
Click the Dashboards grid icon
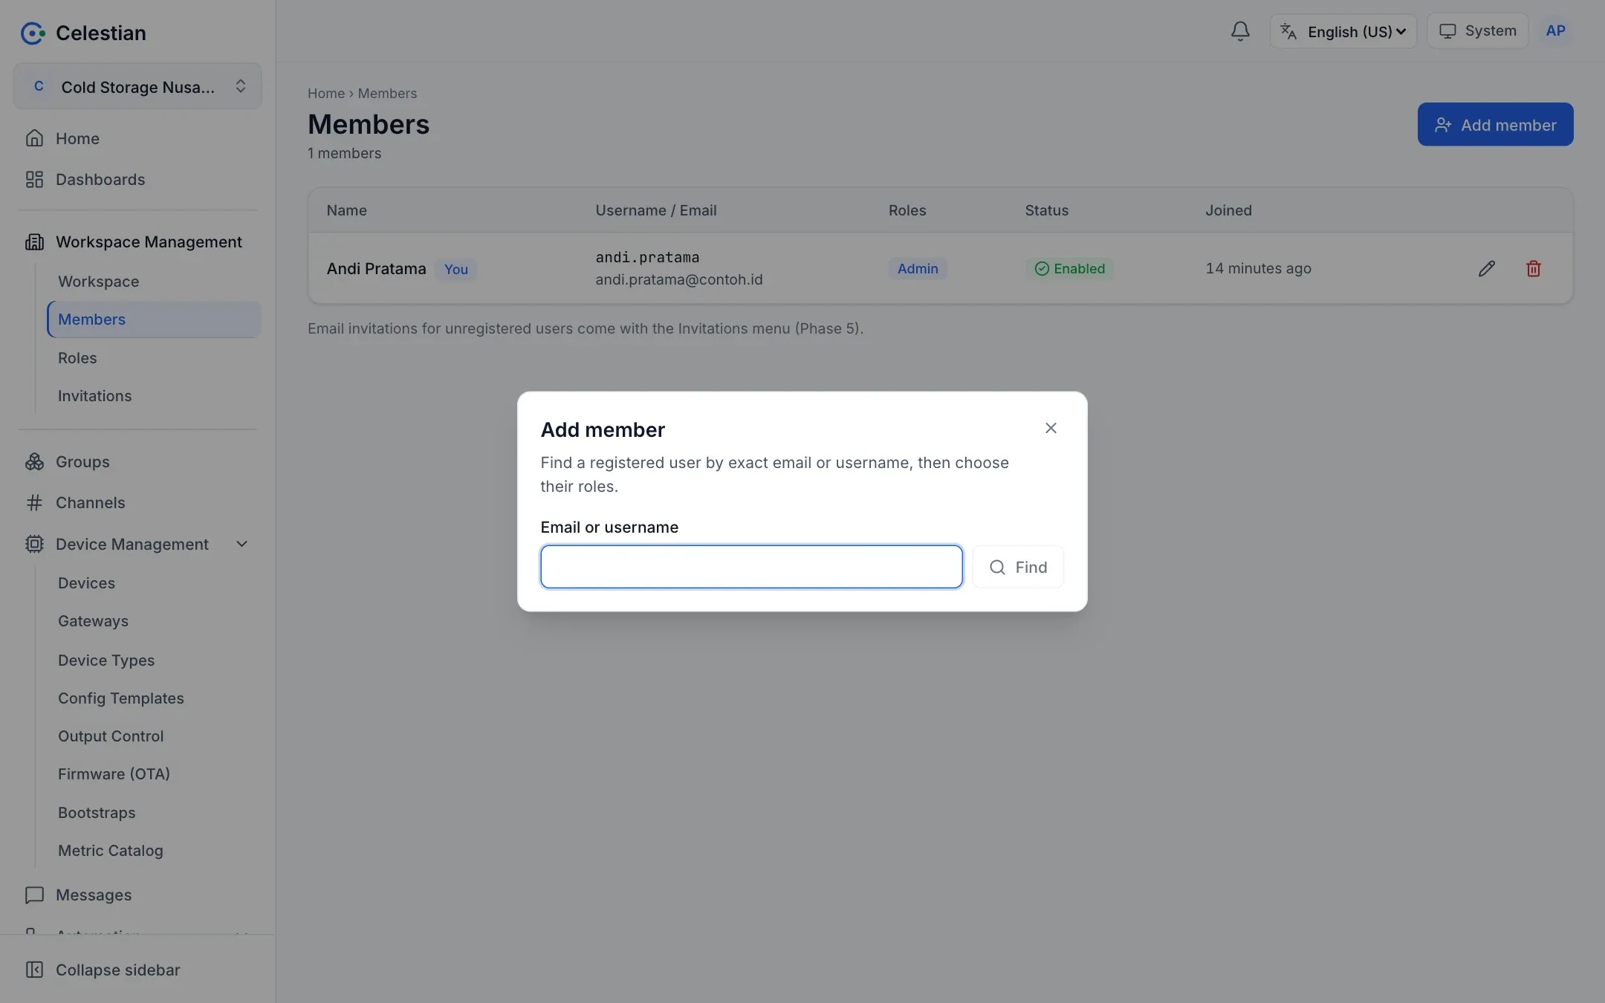[x=34, y=179]
